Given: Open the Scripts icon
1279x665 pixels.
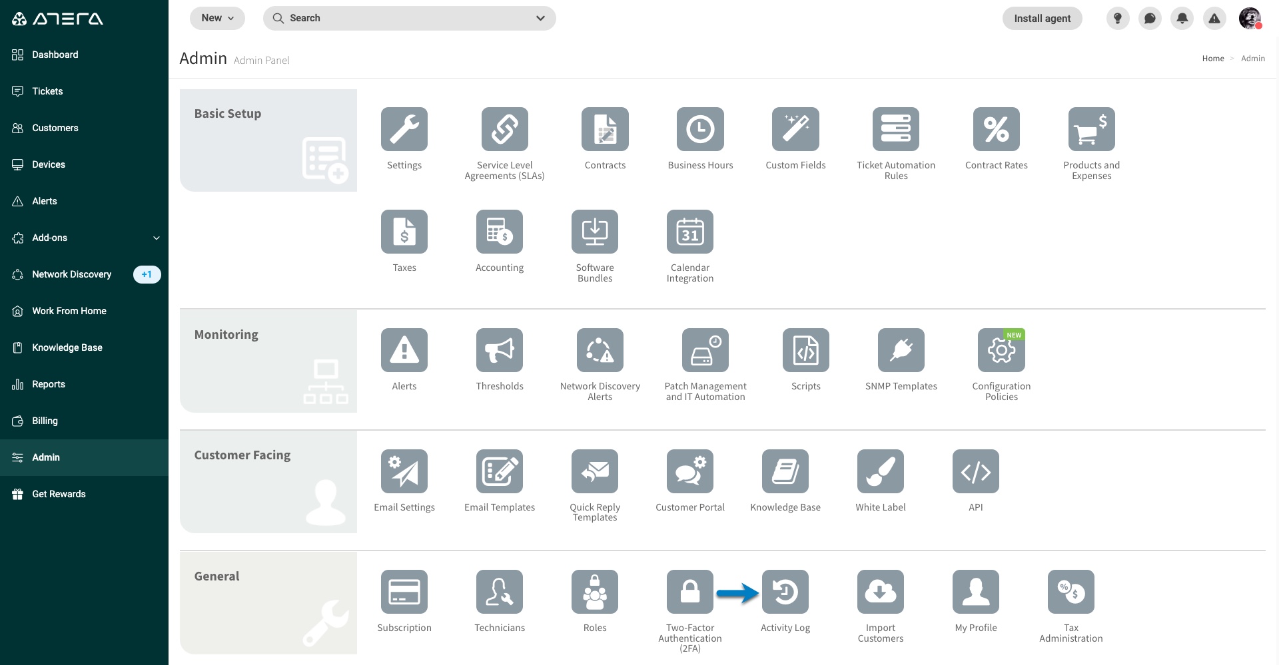Looking at the screenshot, I should click(x=806, y=350).
